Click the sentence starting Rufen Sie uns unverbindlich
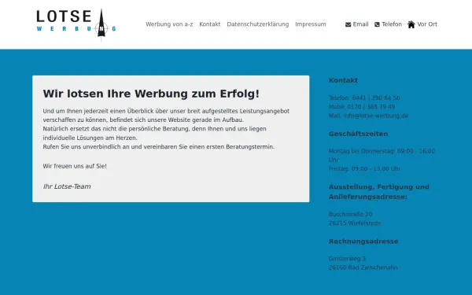 (x=159, y=147)
